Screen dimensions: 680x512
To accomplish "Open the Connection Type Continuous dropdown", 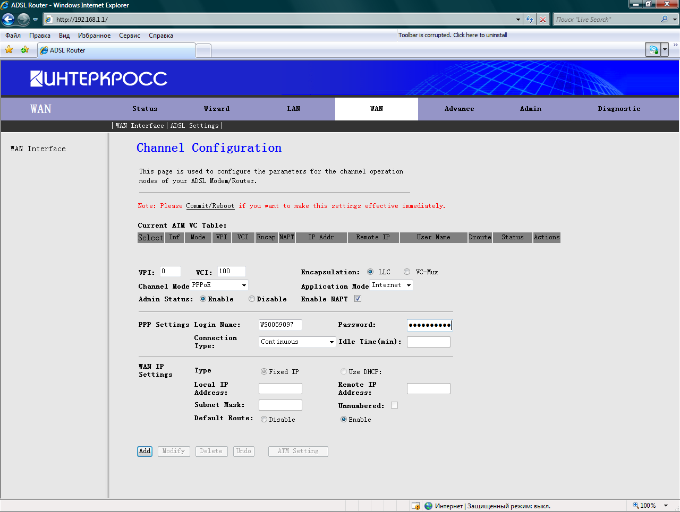I will 297,342.
